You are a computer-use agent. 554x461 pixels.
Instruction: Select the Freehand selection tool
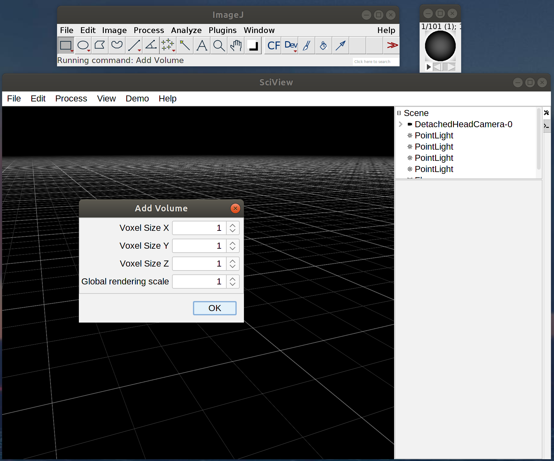pyautogui.click(x=117, y=45)
